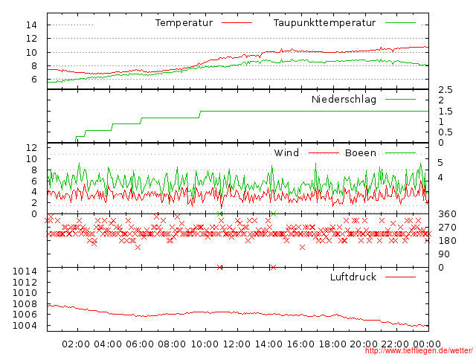Open the tieffliegen.de/wetter link
The width and height of the screenshot is (476, 357).
pos(419,351)
